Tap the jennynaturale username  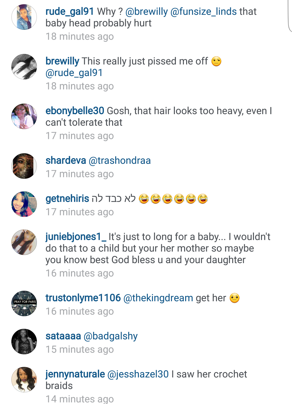[x=75, y=374]
